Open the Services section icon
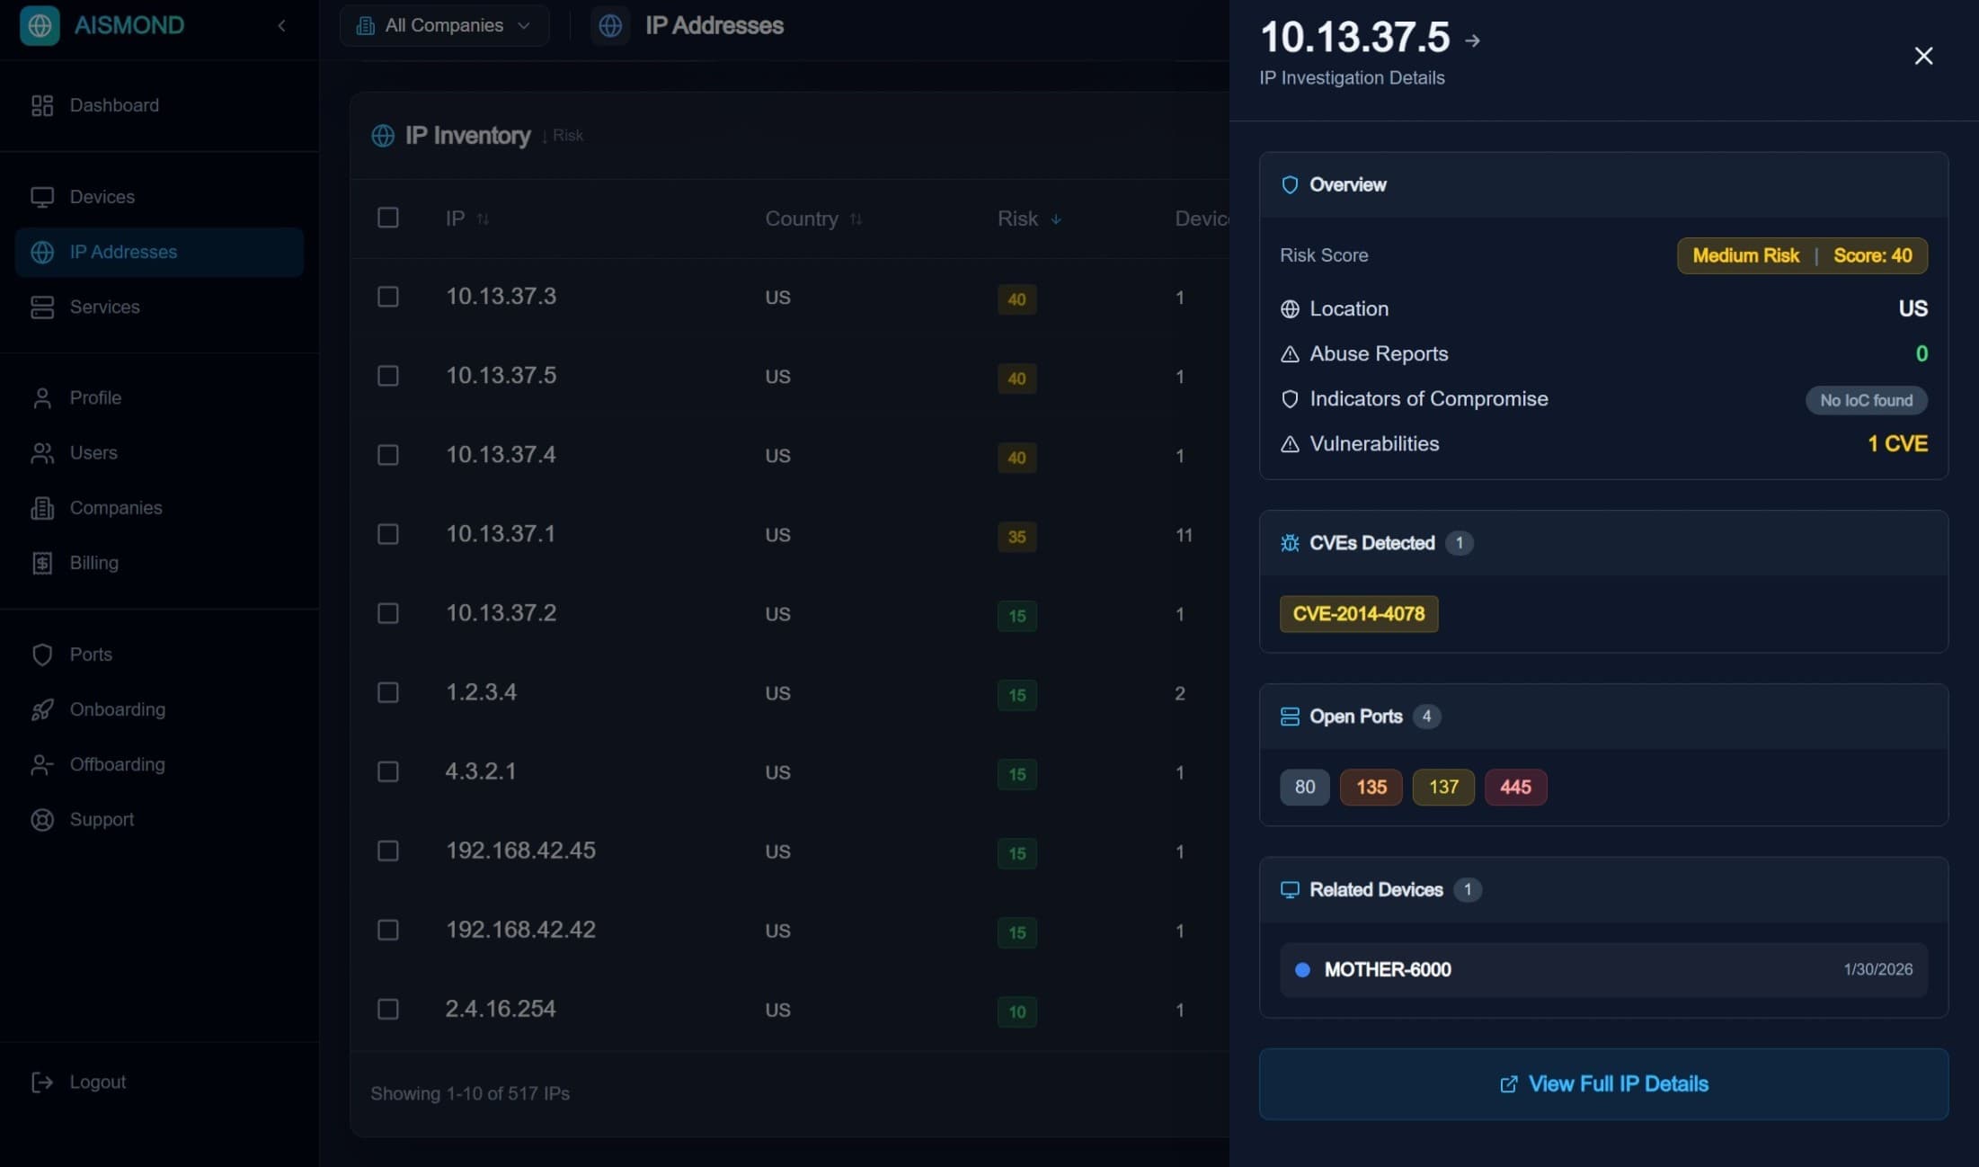1979x1167 pixels. tap(42, 307)
